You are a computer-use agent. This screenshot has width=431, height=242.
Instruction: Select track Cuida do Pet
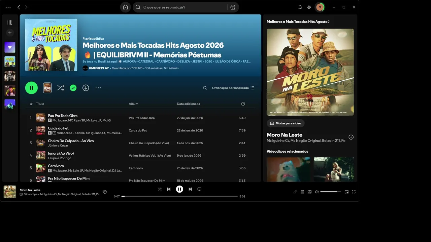click(x=58, y=128)
